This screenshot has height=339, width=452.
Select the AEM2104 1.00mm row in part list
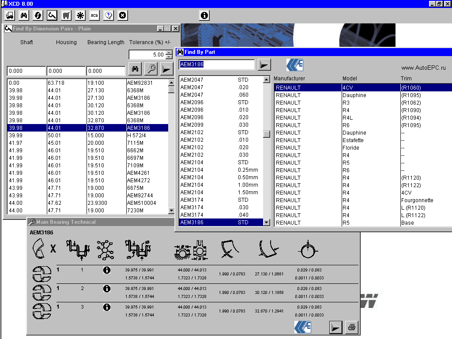[x=221, y=185]
